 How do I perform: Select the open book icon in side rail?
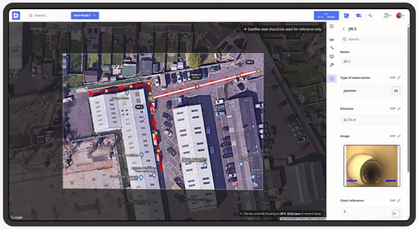[x=332, y=56]
